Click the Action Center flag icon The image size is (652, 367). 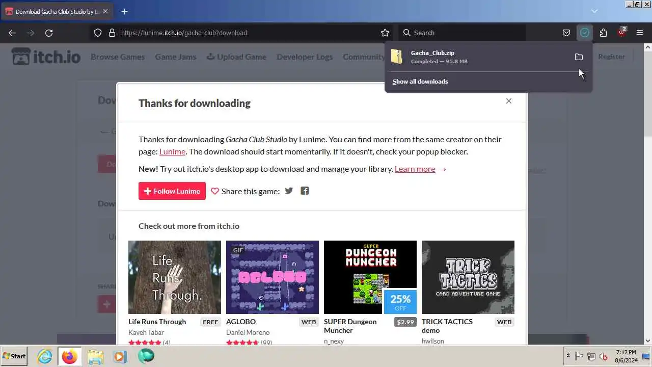point(579,356)
